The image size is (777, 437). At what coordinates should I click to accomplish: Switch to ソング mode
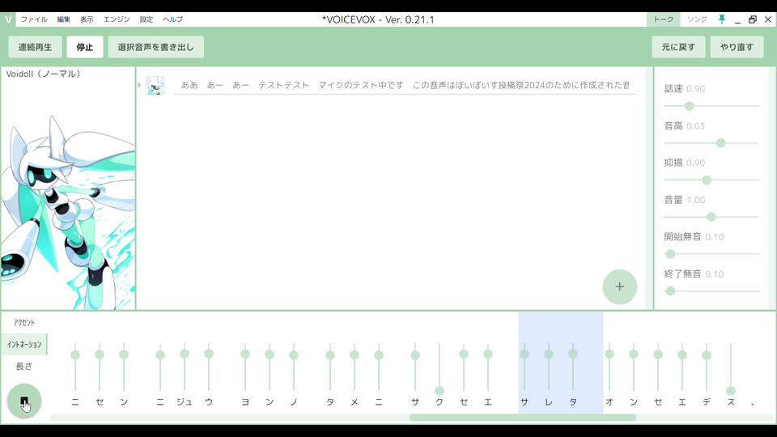tap(697, 19)
